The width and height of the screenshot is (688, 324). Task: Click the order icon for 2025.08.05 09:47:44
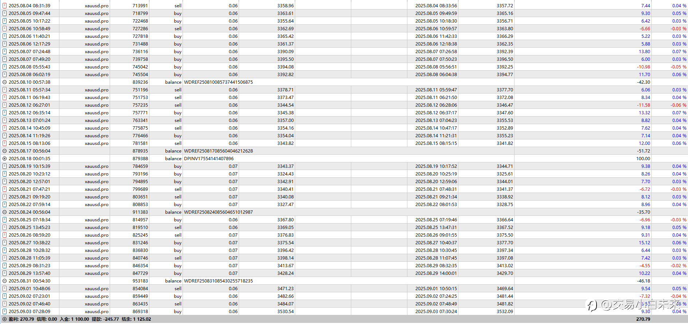pyautogui.click(x=5, y=13)
